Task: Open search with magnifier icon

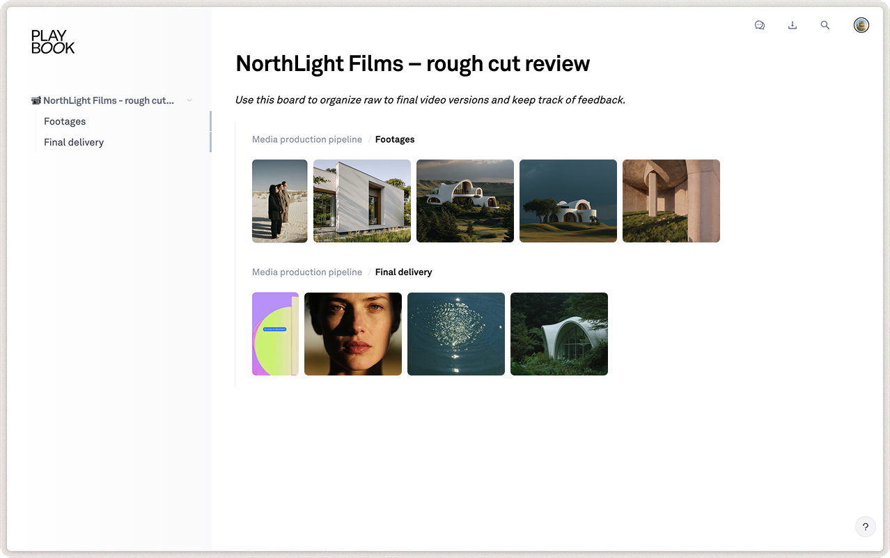Action: coord(825,25)
